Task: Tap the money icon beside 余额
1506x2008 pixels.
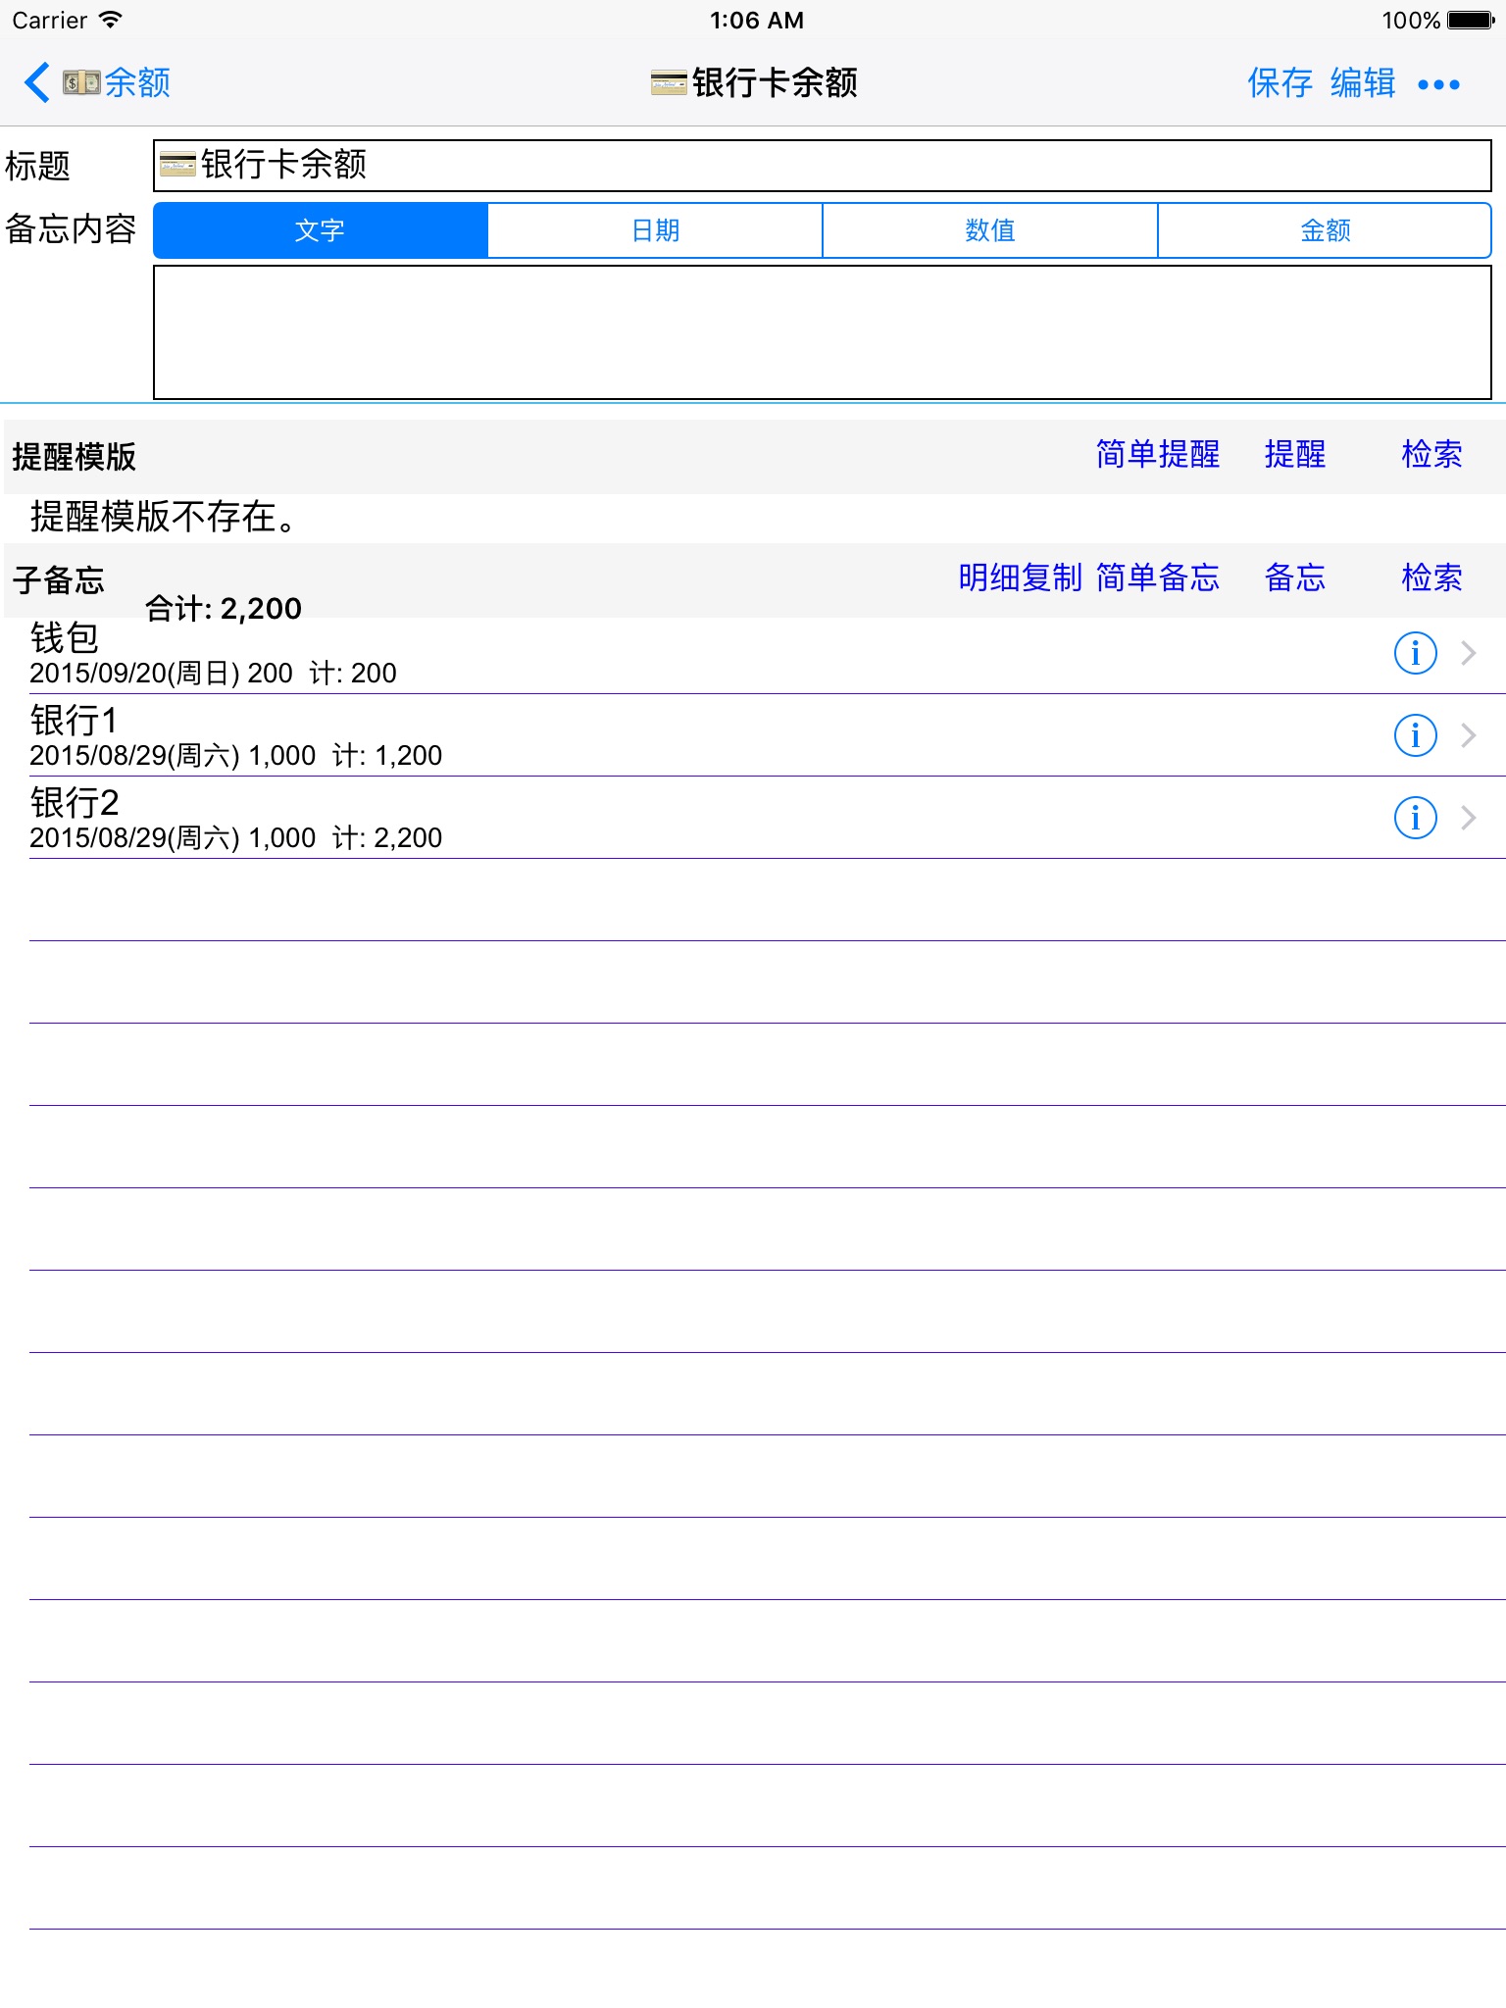Action: [x=81, y=82]
